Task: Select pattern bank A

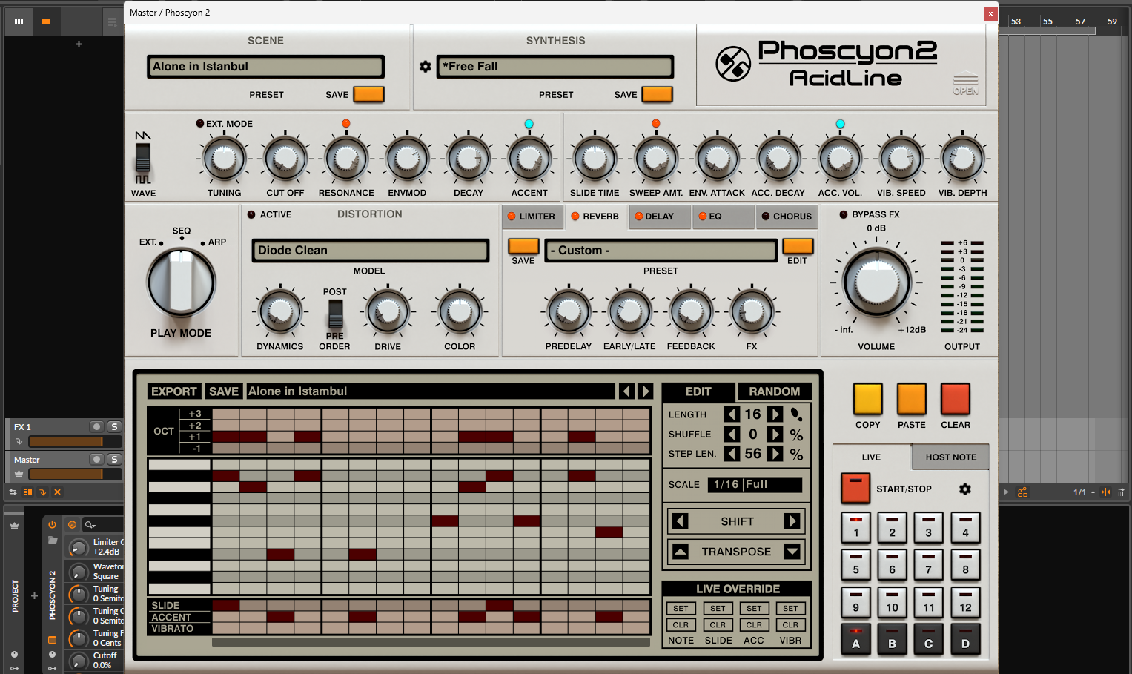Action: [855, 638]
